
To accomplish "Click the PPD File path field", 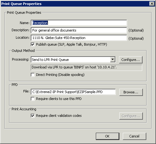I will point(73,92).
